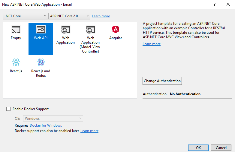The image size is (235, 152).
Task: Close the New ASP.NET Core dialog
Action: coord(228,4)
